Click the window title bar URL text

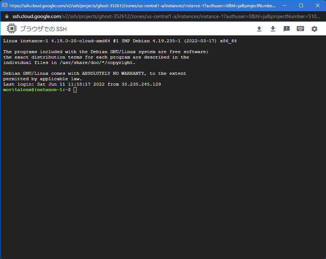click(143, 6)
